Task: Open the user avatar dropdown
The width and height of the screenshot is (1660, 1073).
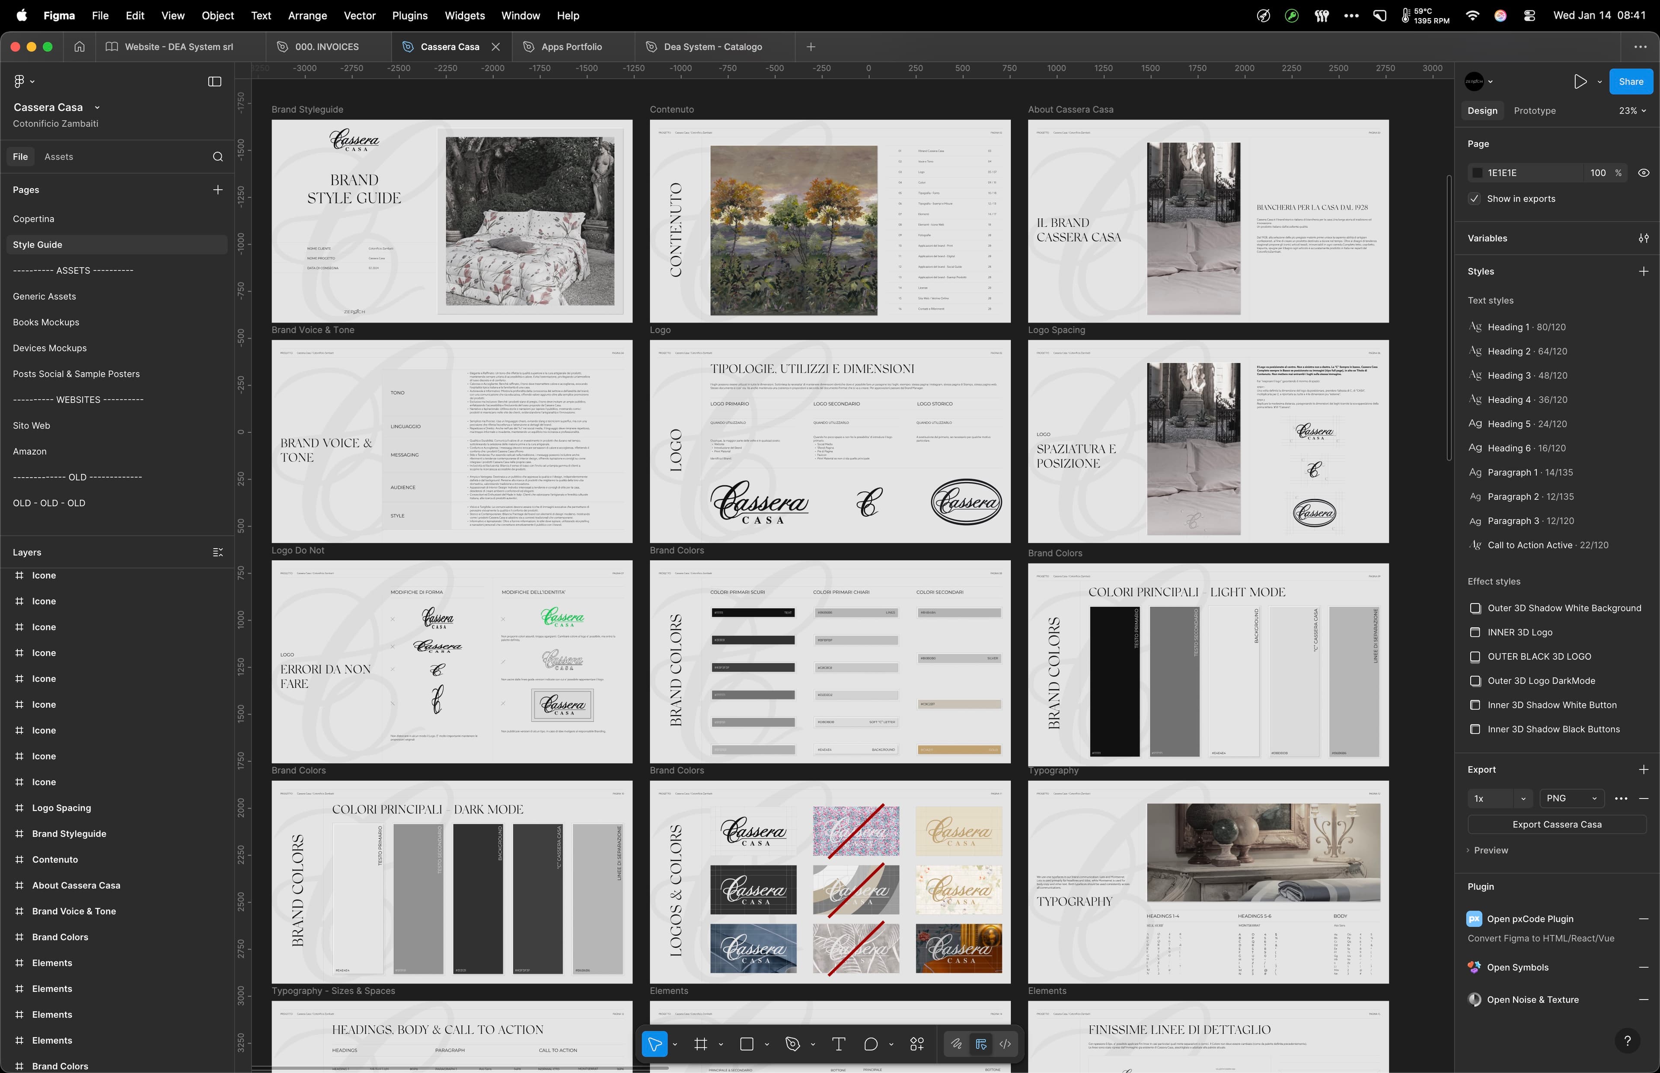Action: [x=1479, y=82]
